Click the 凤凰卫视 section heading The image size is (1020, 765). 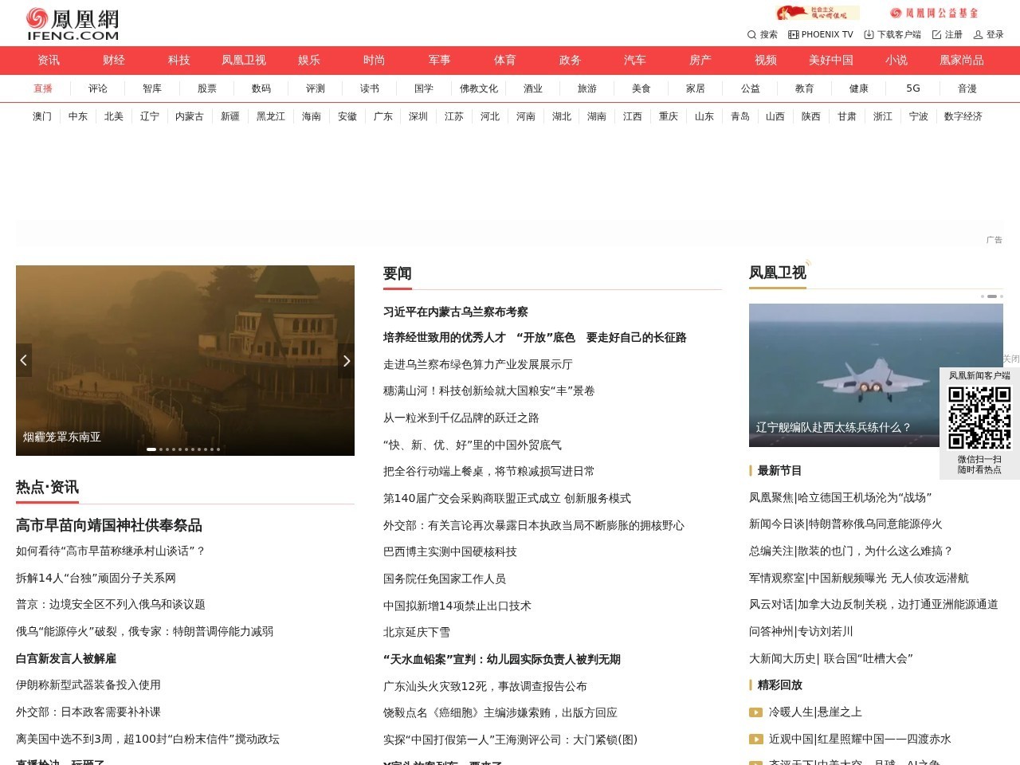click(778, 273)
